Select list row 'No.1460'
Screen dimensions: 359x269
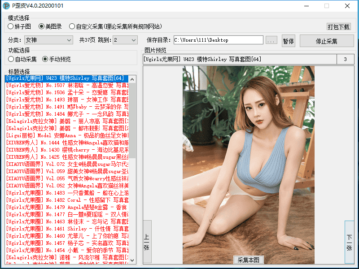pos(66,236)
